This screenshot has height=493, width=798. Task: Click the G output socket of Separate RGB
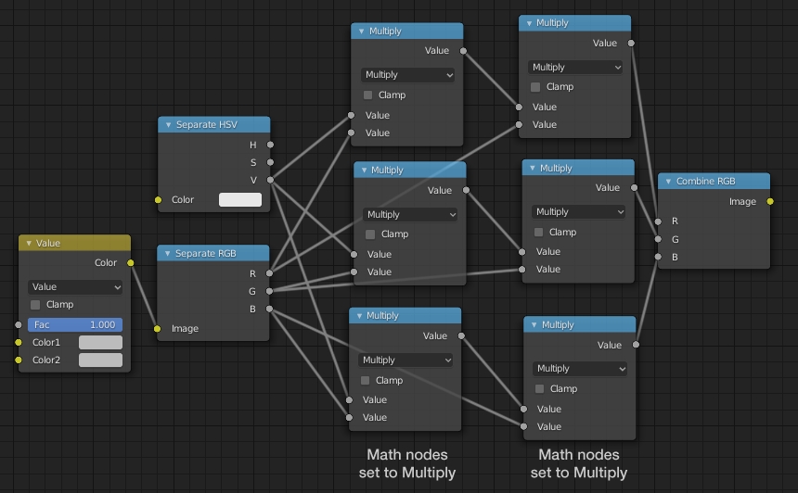point(269,291)
